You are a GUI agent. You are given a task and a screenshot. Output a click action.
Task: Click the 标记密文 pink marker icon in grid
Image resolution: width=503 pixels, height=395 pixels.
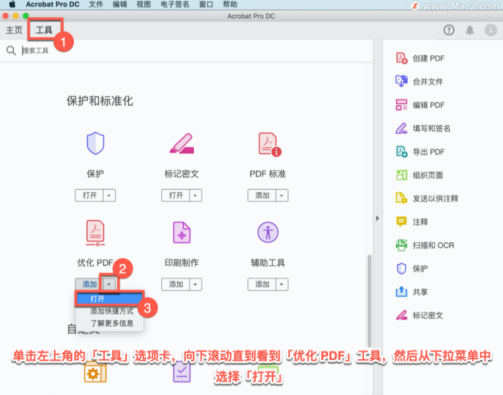coord(181,143)
